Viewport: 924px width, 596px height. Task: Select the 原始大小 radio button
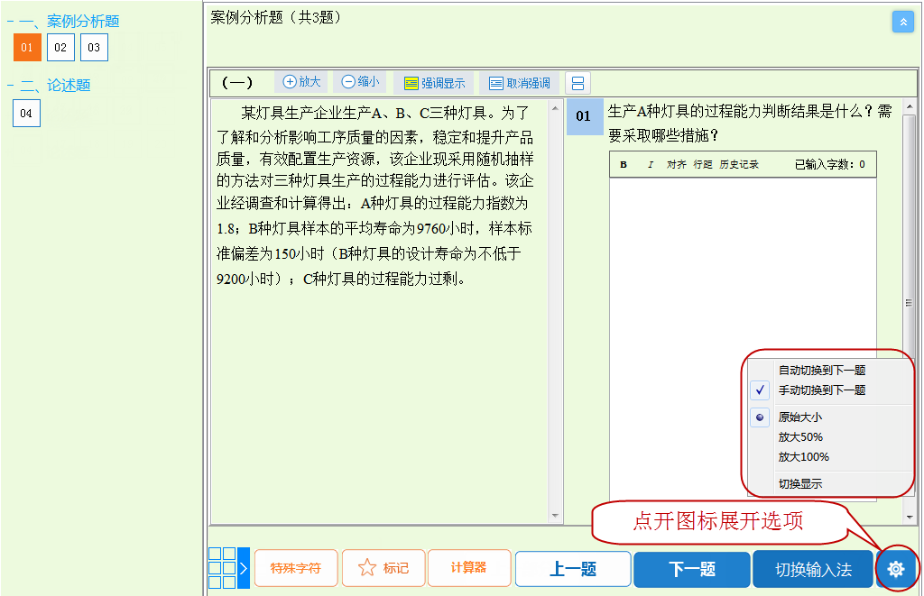click(x=760, y=417)
